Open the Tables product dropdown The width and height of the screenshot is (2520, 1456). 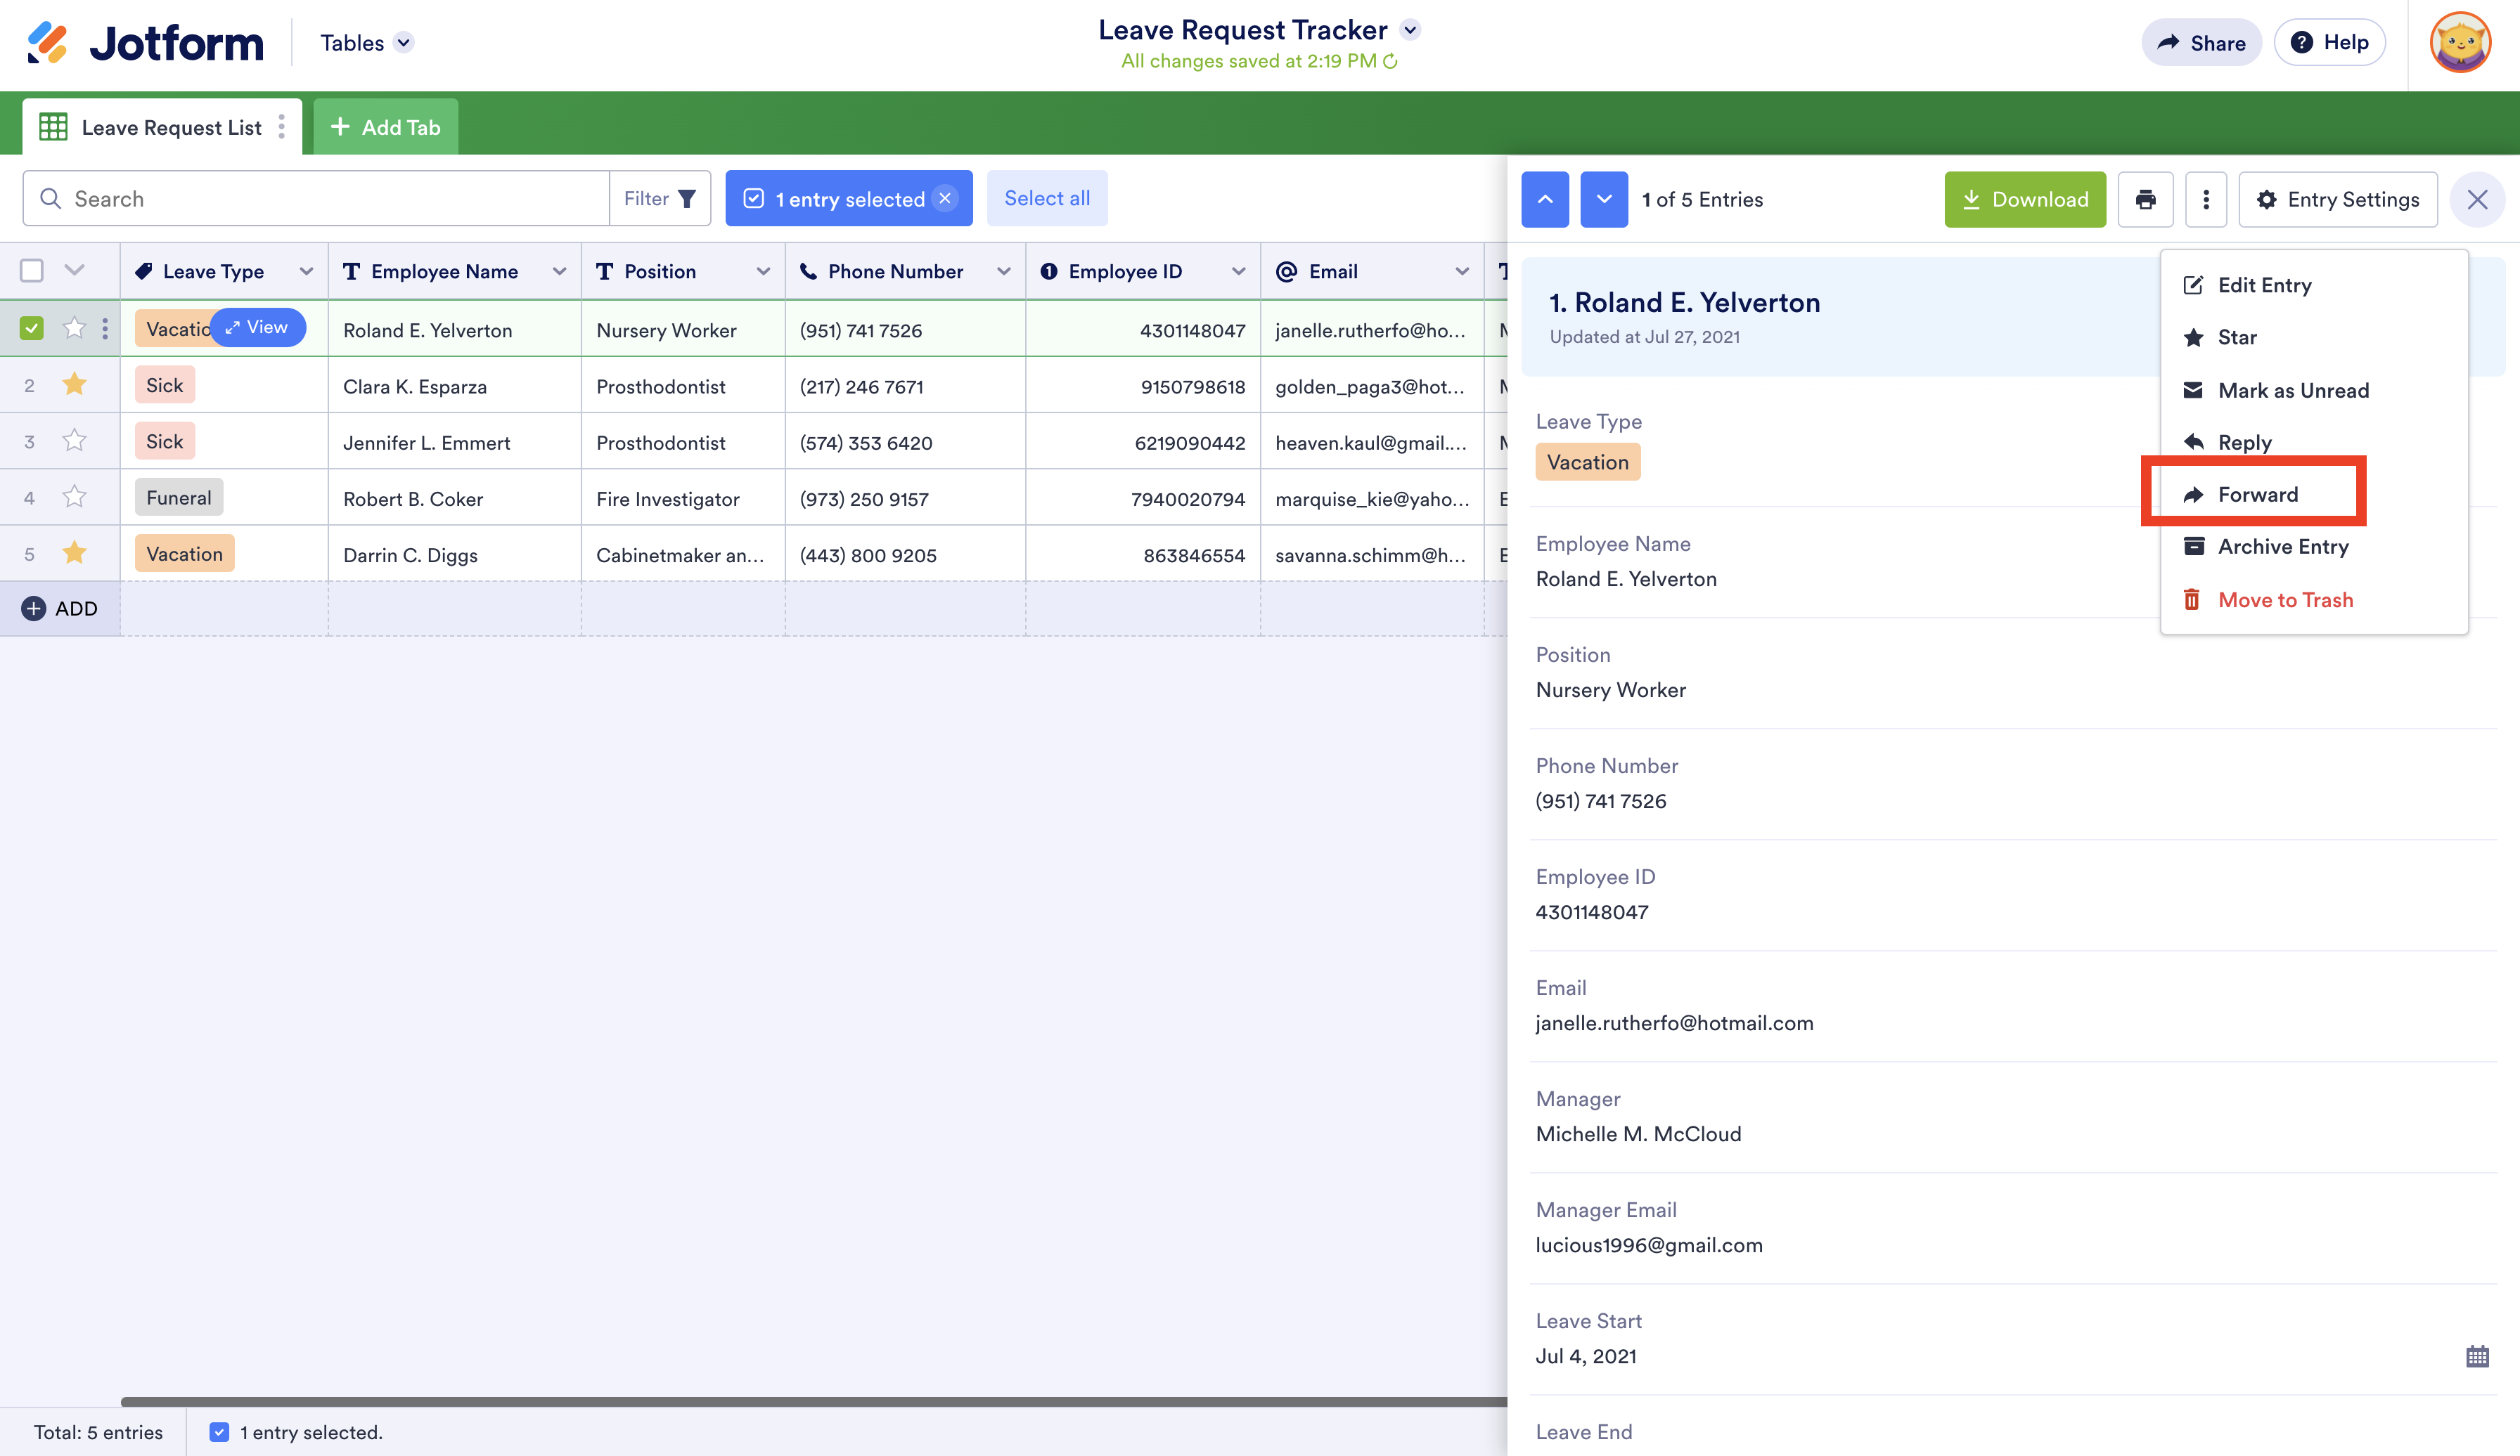(403, 43)
